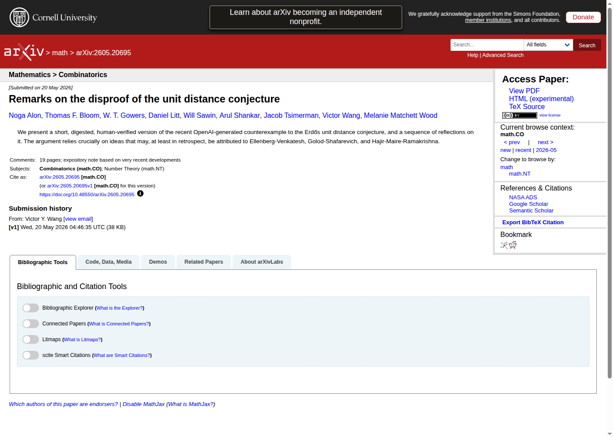Screen dimensions: 613x438
Task: Open recent math.CO listings
Action: pyautogui.click(x=523, y=150)
